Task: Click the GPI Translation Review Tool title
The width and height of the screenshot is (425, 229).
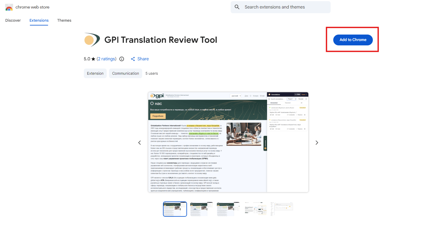Action: click(161, 40)
